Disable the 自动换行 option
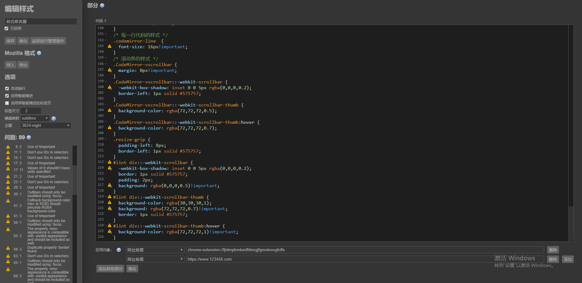 [7, 89]
